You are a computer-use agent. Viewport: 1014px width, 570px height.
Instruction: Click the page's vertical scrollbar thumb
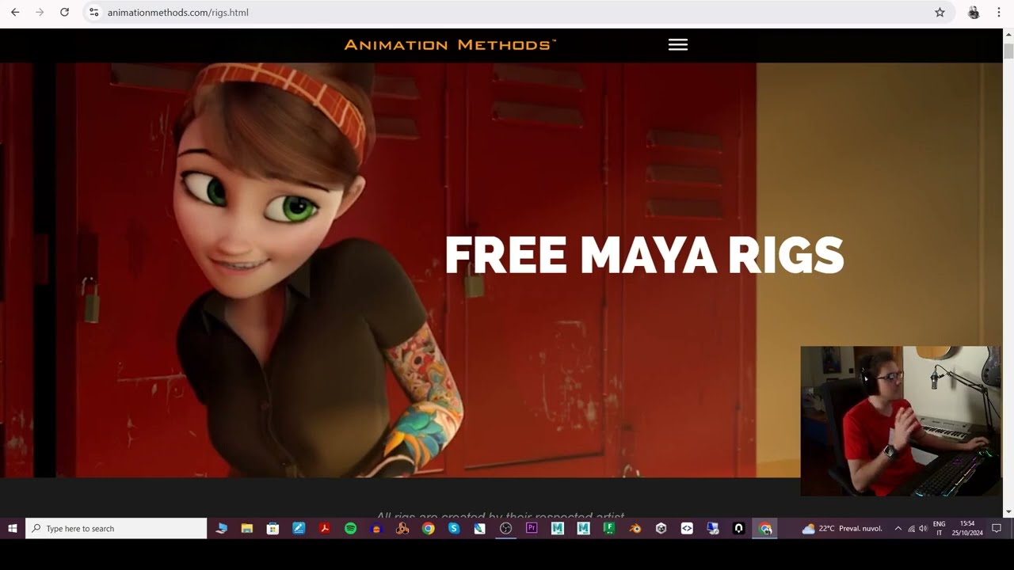[x=1008, y=51]
